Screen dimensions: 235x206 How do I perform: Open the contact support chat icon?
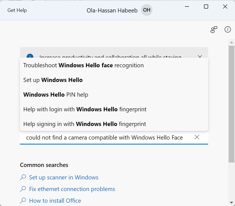[214, 30]
